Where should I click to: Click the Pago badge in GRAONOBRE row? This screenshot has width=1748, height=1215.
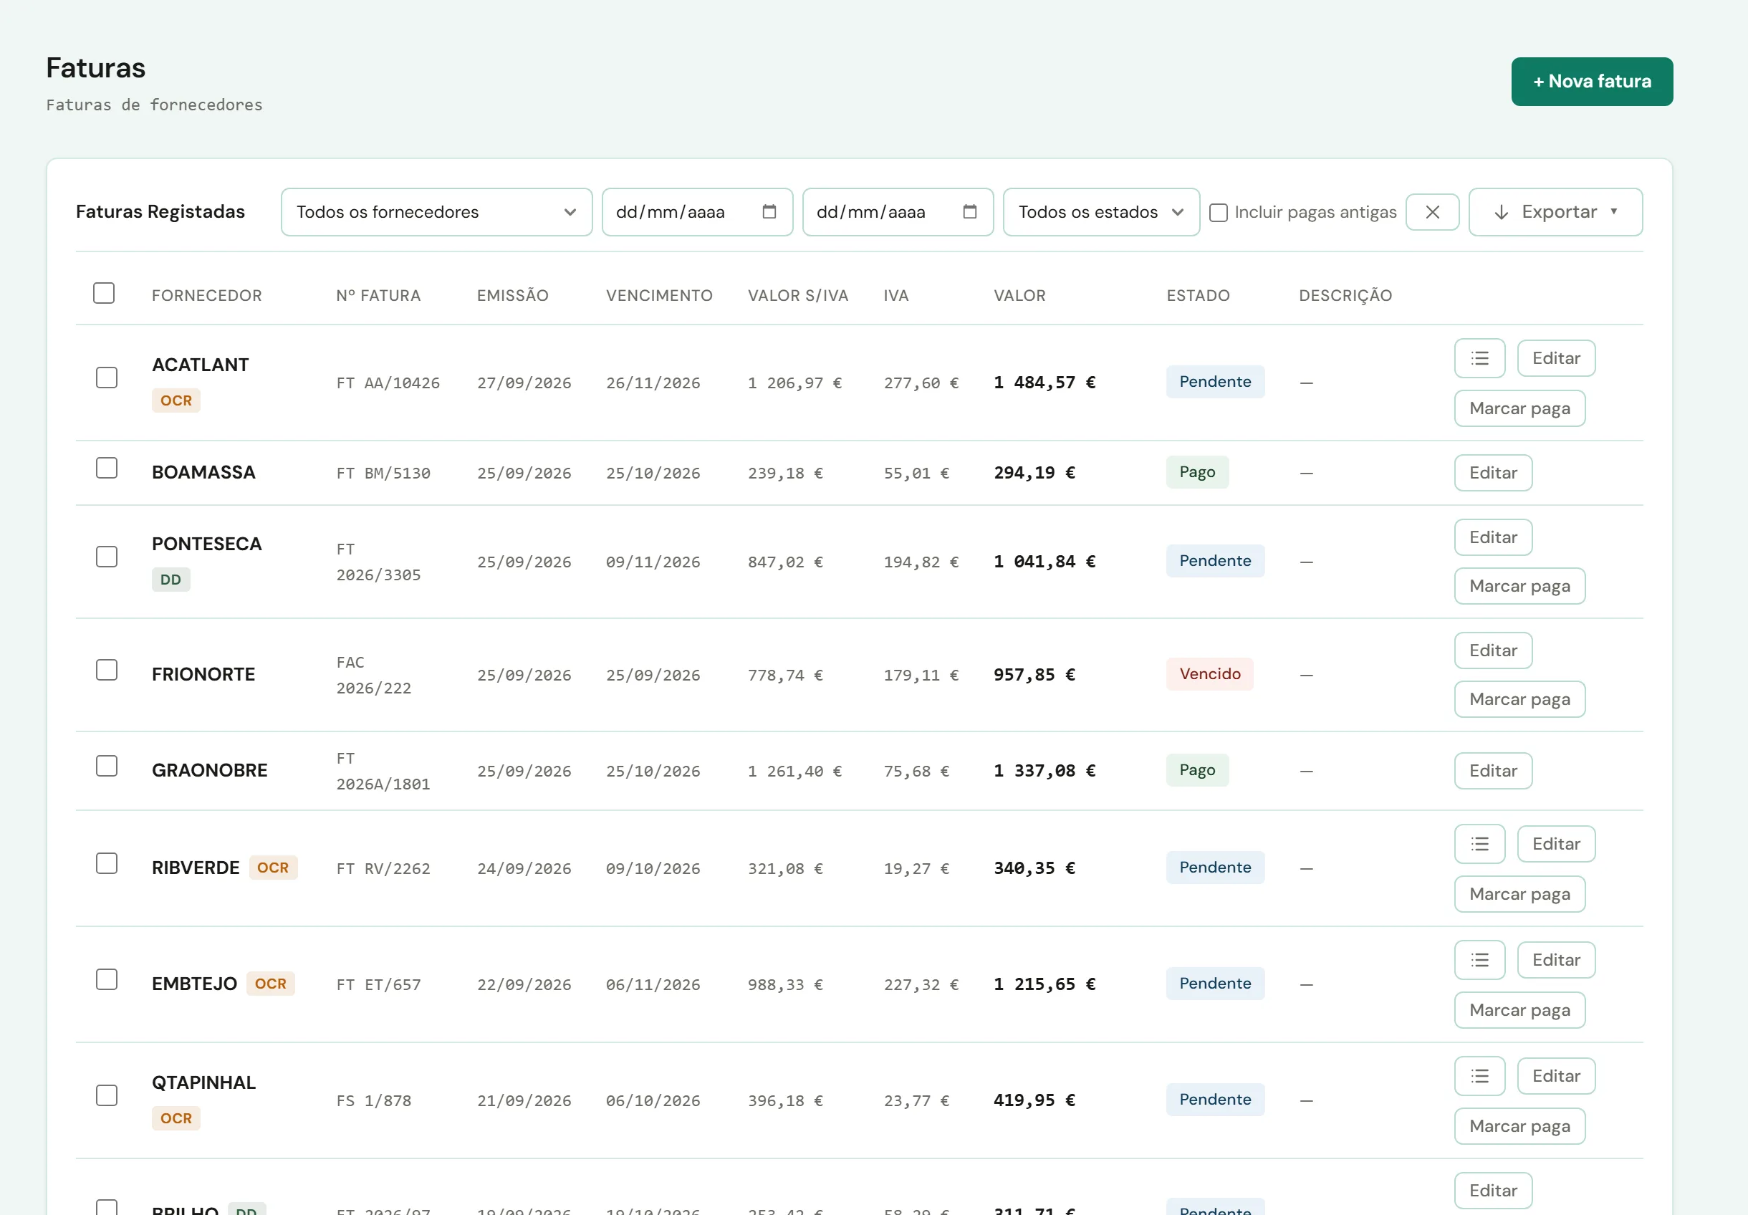click(1197, 770)
